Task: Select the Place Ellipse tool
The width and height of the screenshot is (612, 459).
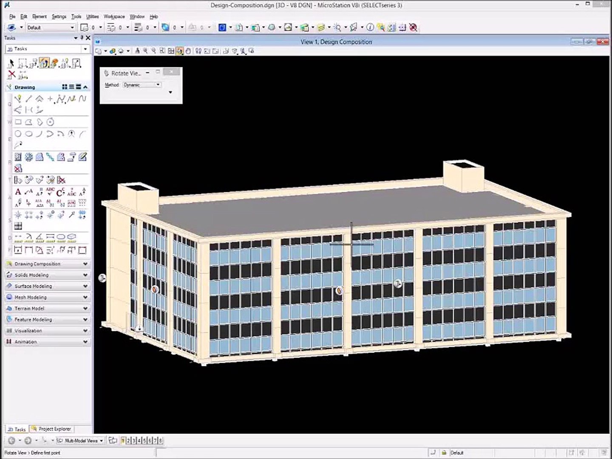Action: (x=28, y=134)
